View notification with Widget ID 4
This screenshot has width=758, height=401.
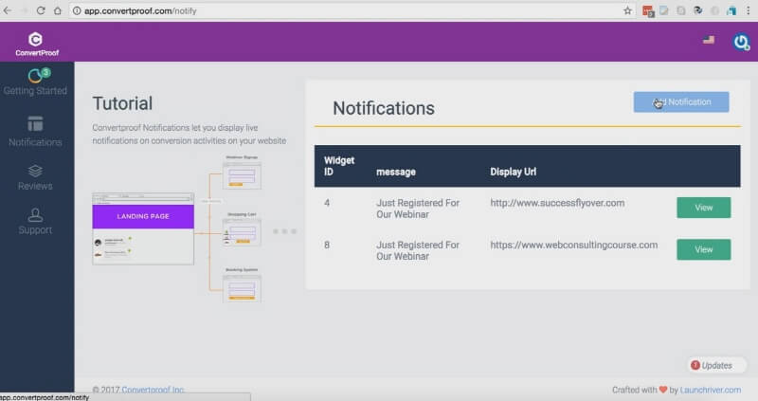[x=703, y=208]
